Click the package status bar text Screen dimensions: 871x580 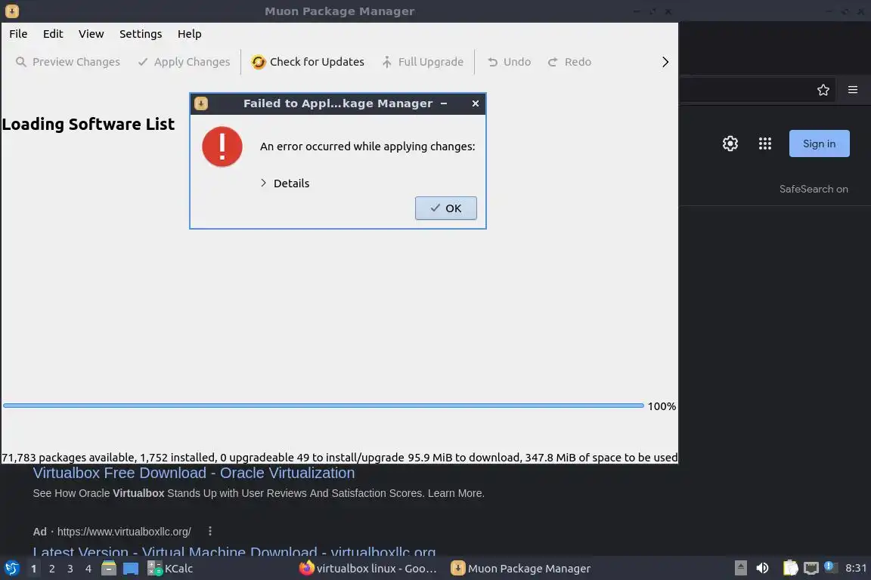tap(339, 458)
